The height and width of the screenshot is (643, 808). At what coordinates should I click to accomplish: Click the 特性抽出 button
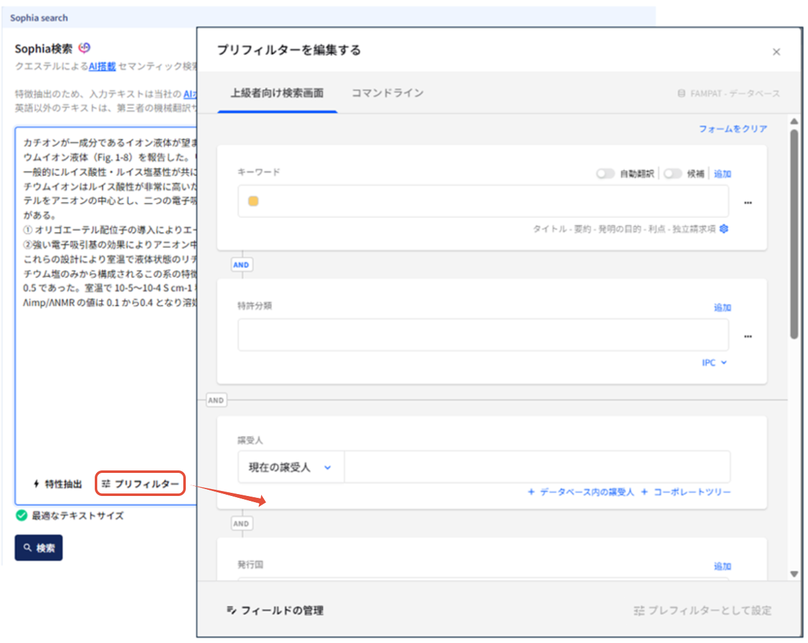[58, 484]
